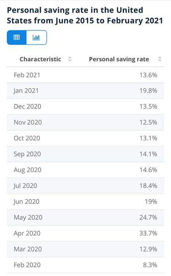Click the 12.5% value for Nov 2020
This screenshot has width=171, height=276.
[x=148, y=122]
